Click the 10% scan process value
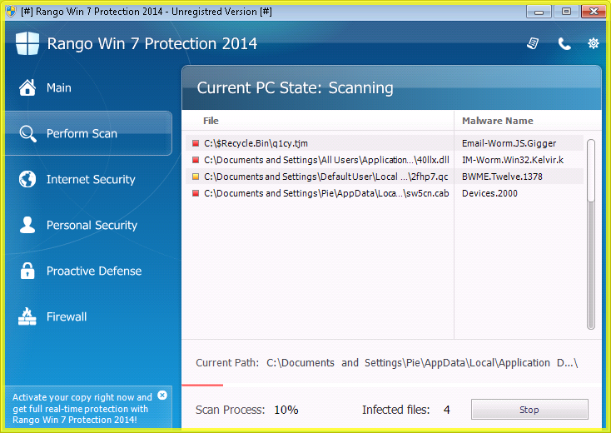 286,410
